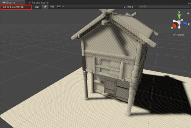The width and height of the screenshot is (191, 128).
Task: Focus the scene search field
Action: [164, 7]
